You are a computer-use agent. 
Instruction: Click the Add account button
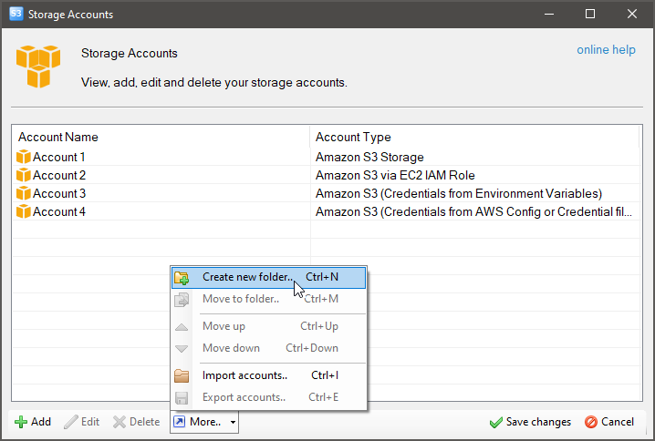tap(33, 422)
